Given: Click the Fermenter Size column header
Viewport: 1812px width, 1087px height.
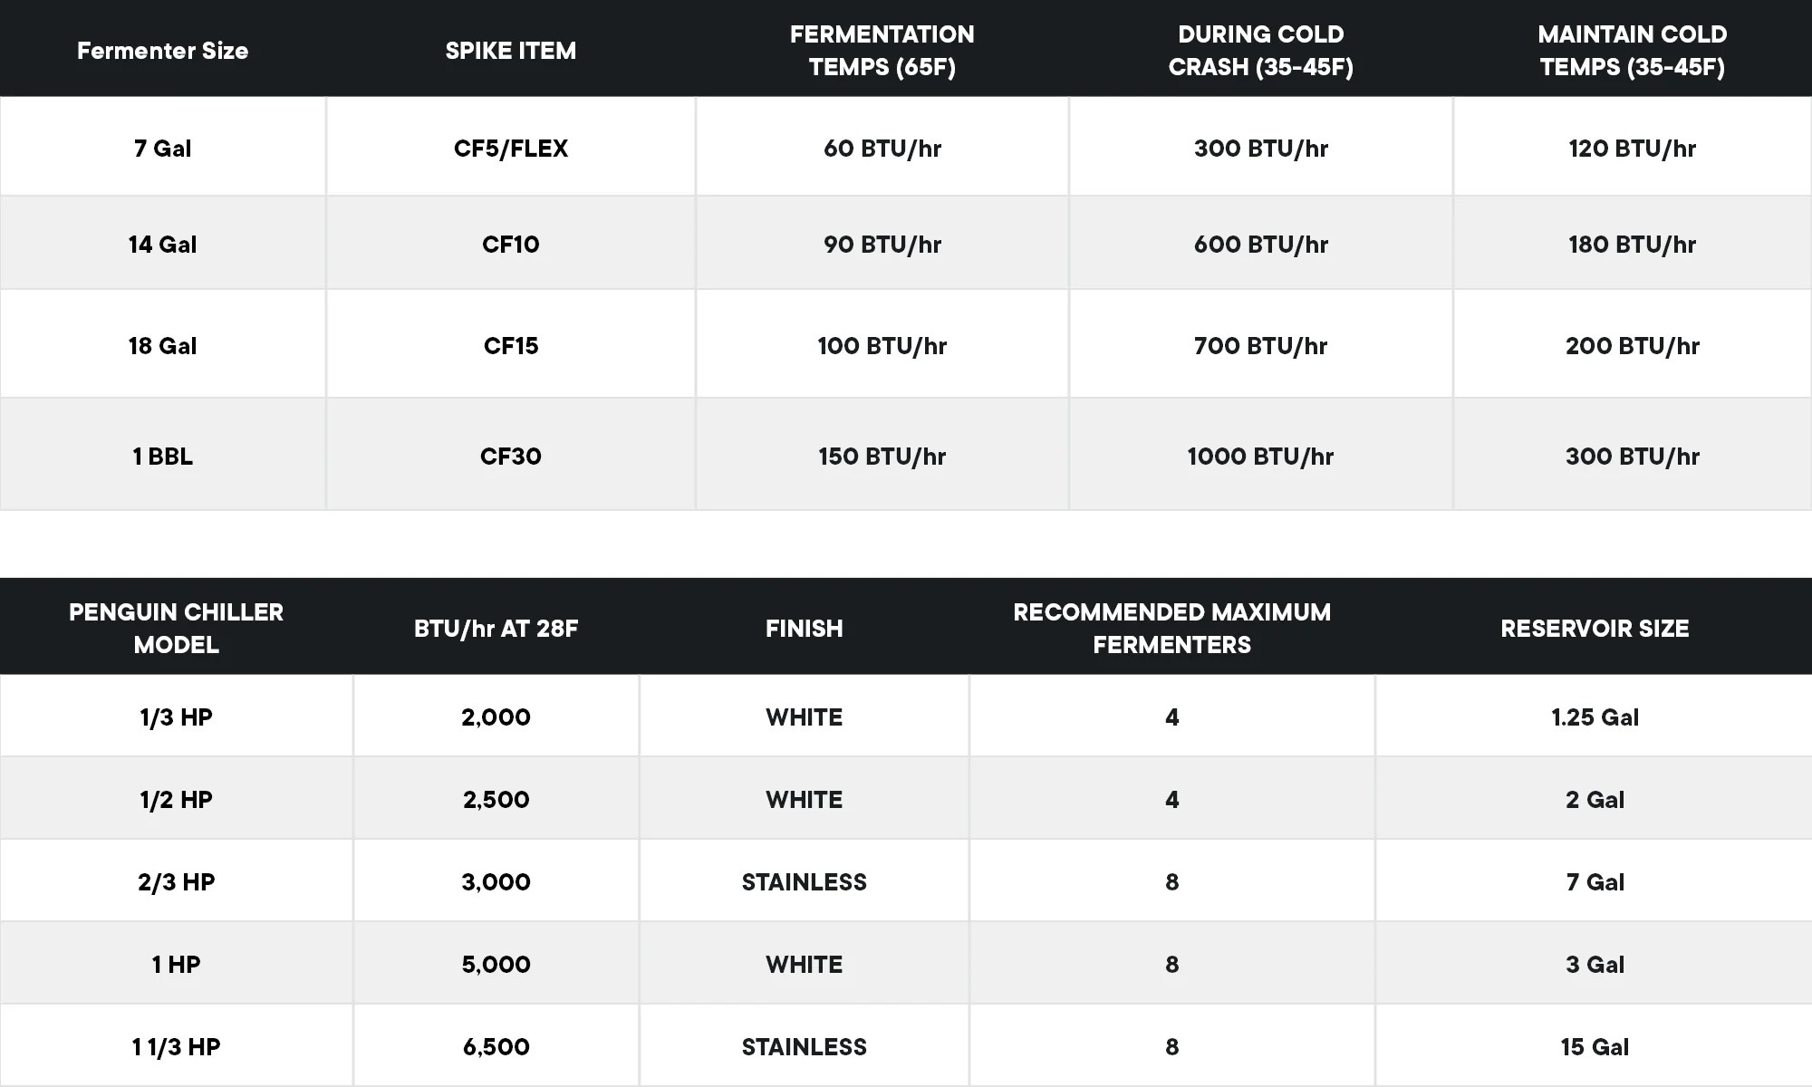Looking at the screenshot, I should point(162,51).
